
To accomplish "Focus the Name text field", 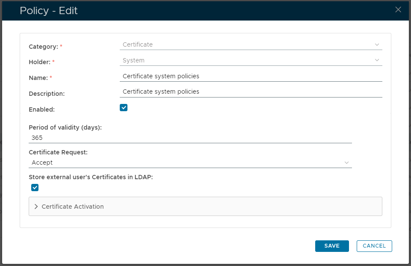I will click(x=251, y=76).
